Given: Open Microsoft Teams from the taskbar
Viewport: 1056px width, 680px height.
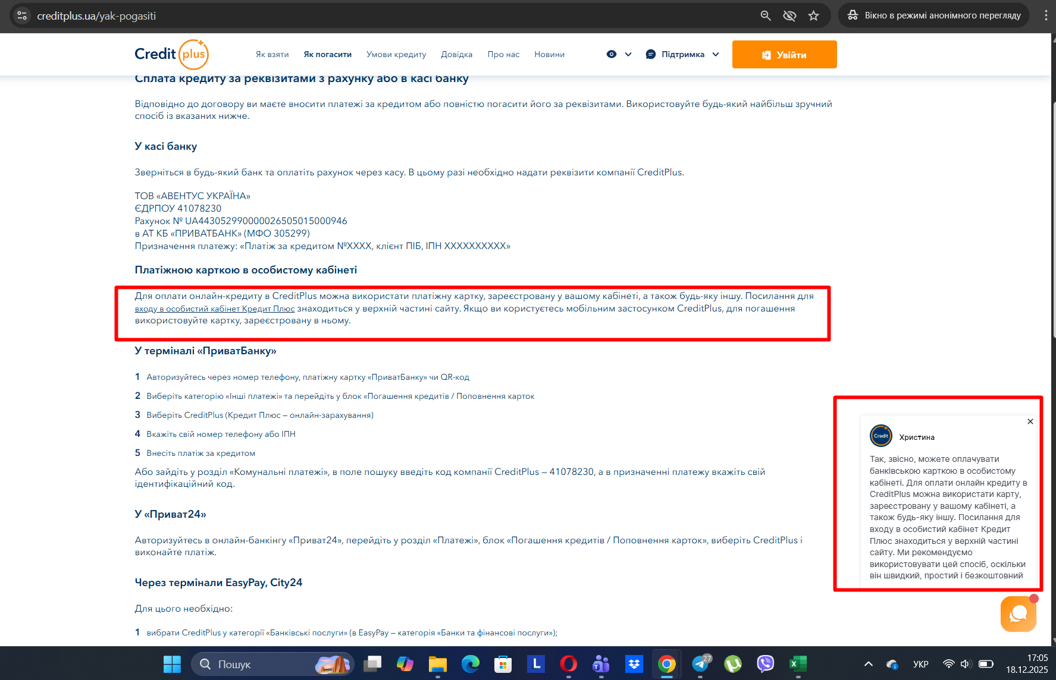Looking at the screenshot, I should (601, 664).
